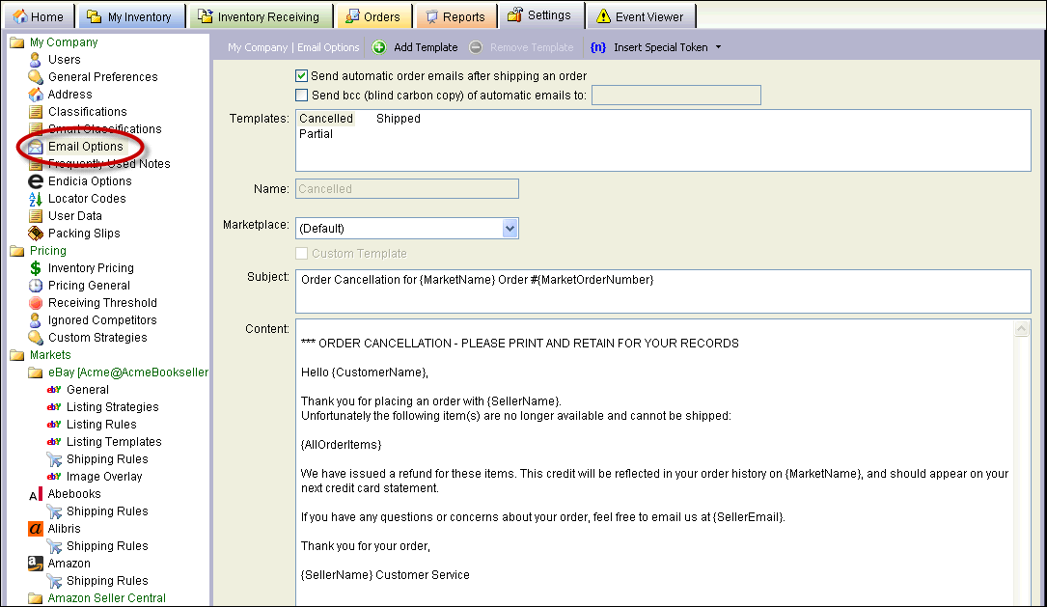Click into the Subject field

[663, 291]
